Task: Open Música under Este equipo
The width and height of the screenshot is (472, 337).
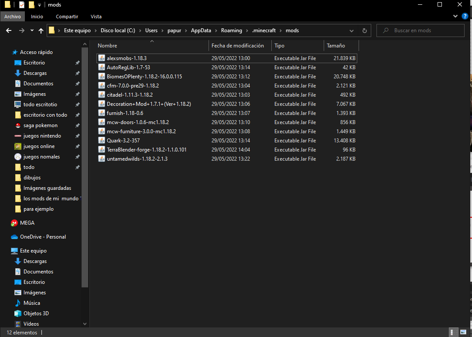Action: coord(31,303)
